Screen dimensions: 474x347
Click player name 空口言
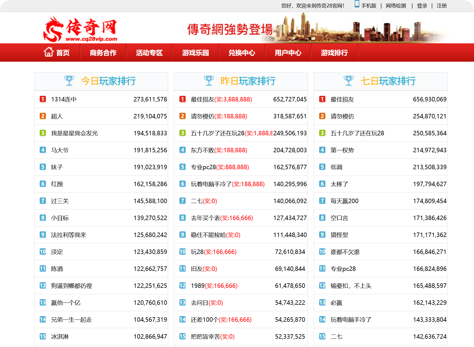tap(339, 218)
